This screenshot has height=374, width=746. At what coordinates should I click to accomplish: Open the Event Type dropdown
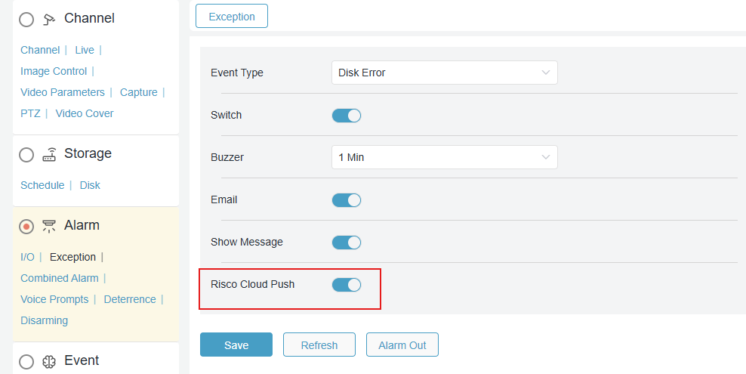tap(444, 73)
